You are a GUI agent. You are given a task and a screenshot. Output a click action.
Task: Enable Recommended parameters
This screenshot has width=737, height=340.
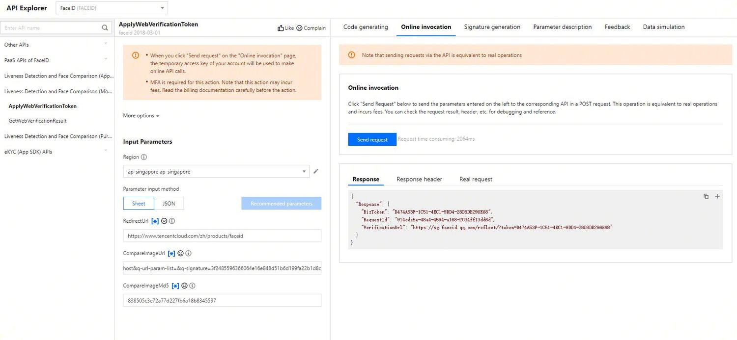[x=281, y=203]
